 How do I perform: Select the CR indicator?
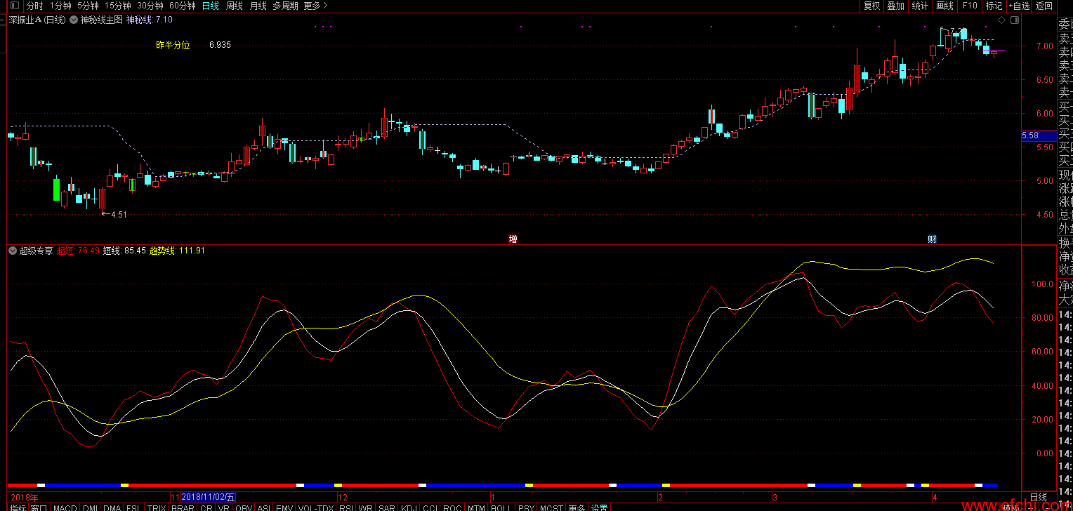206,507
